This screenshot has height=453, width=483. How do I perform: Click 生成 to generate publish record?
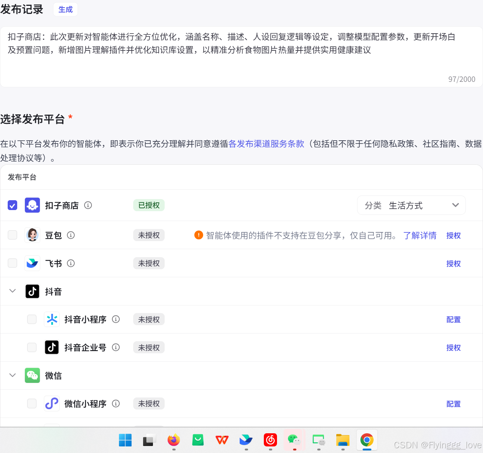coord(65,9)
